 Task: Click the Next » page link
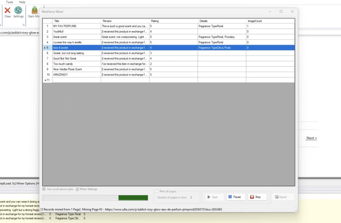point(311,138)
